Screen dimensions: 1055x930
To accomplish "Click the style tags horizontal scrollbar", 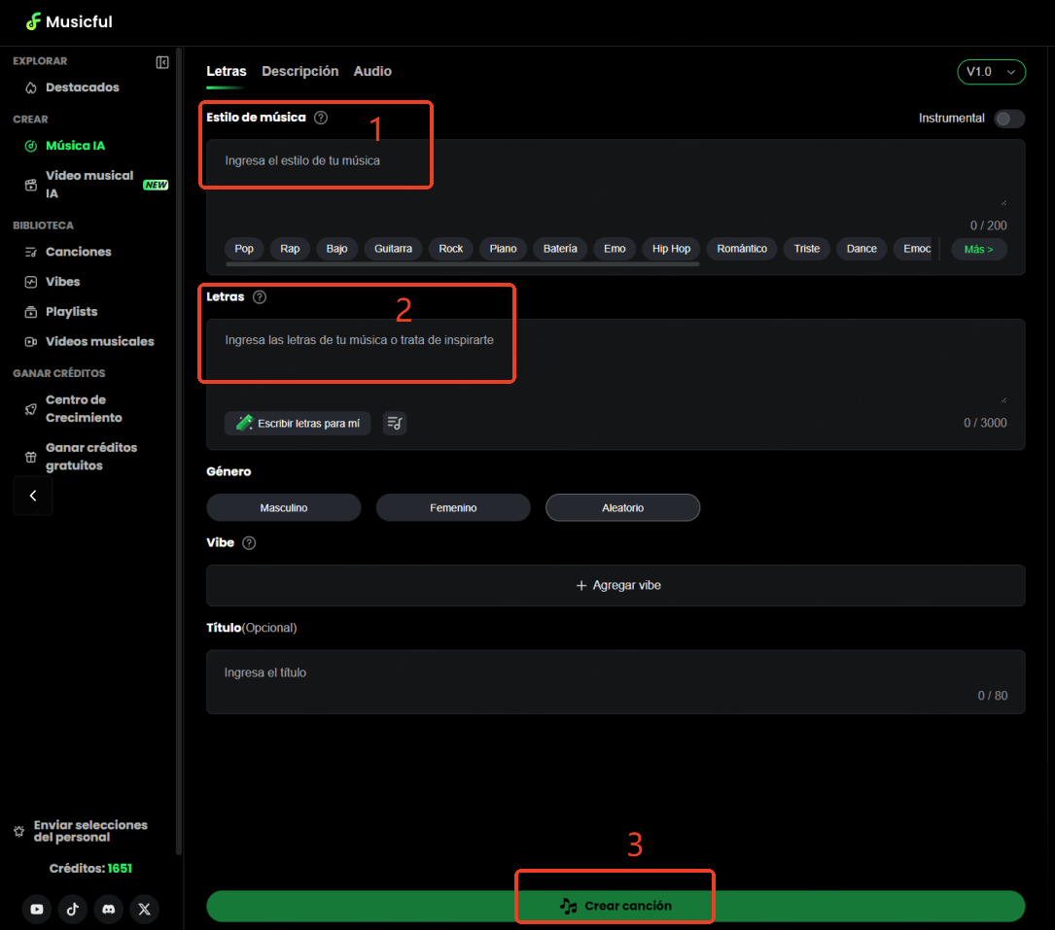I will pos(462,264).
